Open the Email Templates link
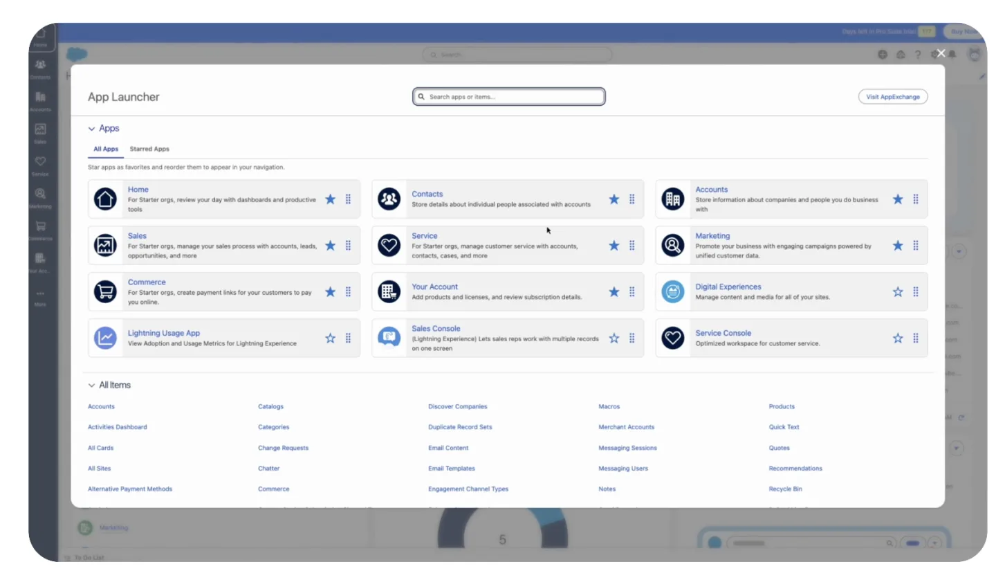Screen dimensions: 996x571 (x=452, y=469)
